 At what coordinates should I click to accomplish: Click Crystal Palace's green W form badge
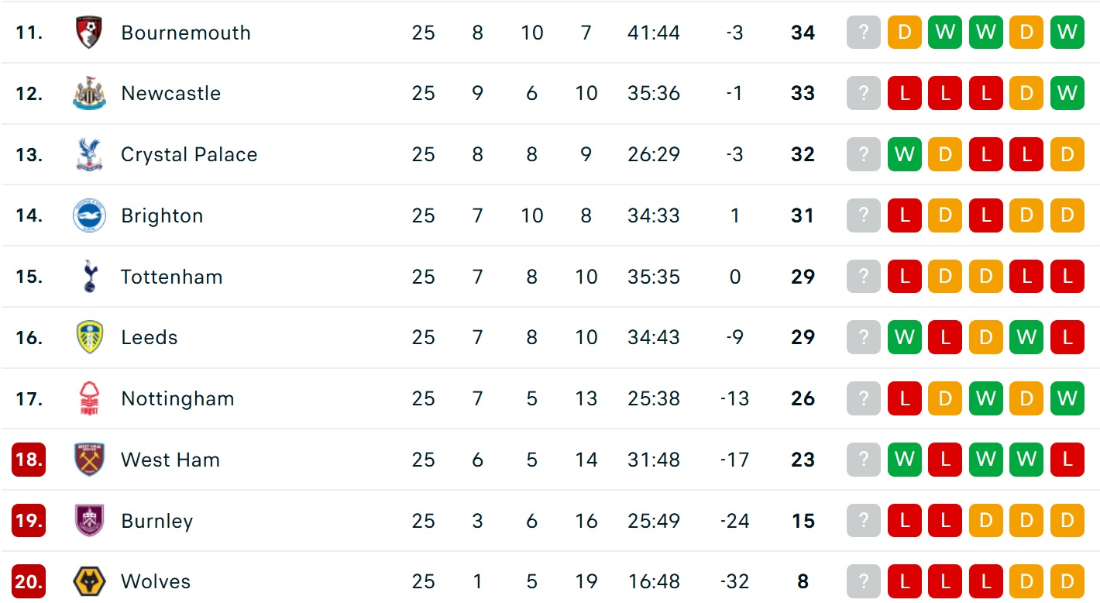point(905,155)
